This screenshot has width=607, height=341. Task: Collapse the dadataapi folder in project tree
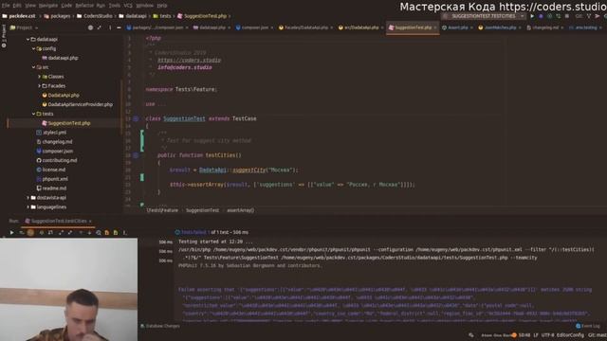pos(28,40)
